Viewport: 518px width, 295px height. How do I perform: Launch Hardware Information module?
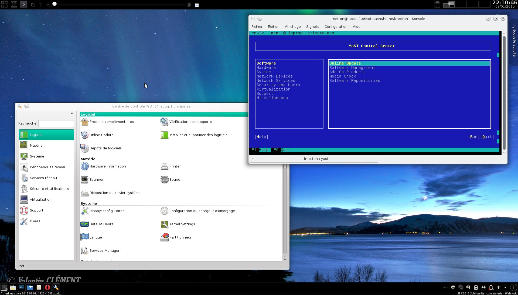tap(107, 166)
